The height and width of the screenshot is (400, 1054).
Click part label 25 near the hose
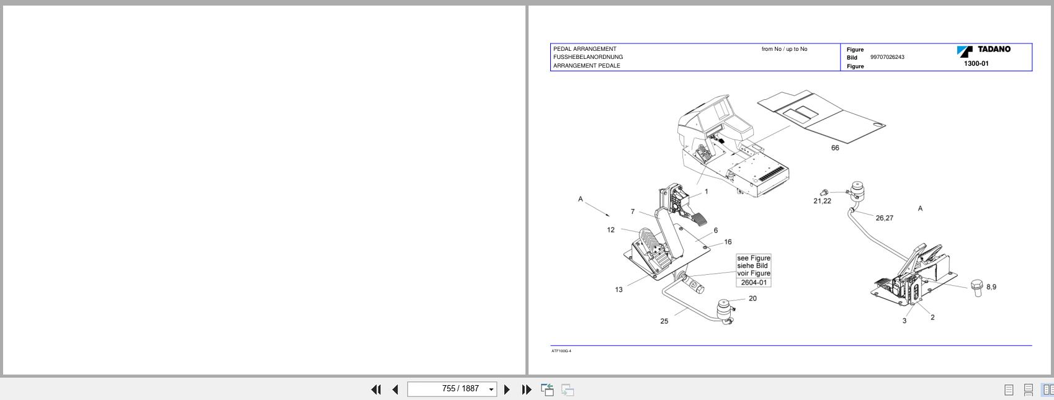[x=664, y=321]
